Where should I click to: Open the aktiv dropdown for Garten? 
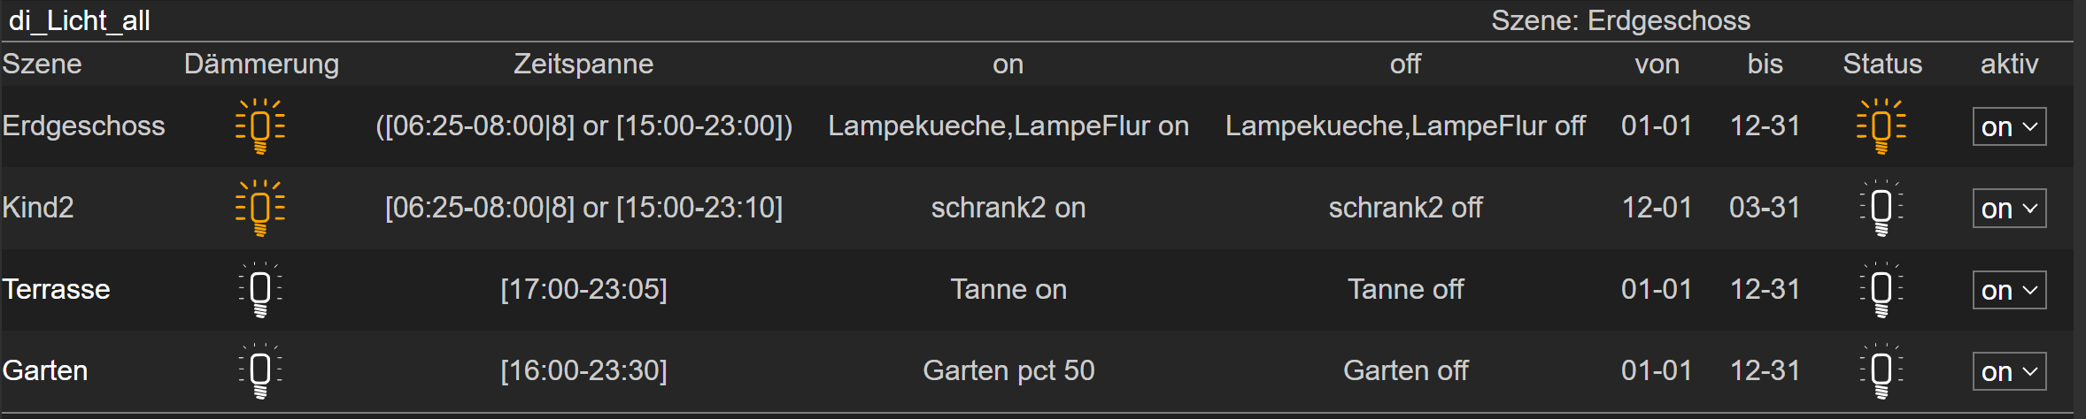pyautogui.click(x=2009, y=371)
